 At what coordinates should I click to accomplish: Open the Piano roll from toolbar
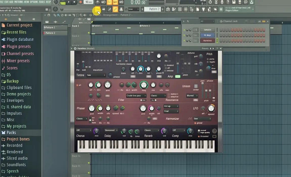174,9
